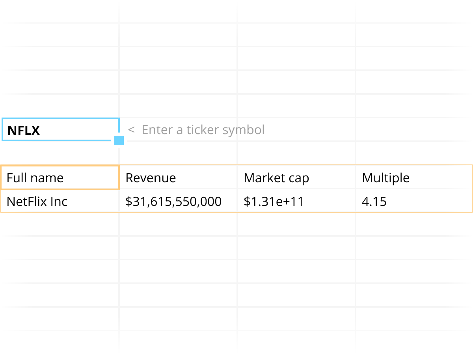Select the 'Full name' header cell

[x=59, y=177]
